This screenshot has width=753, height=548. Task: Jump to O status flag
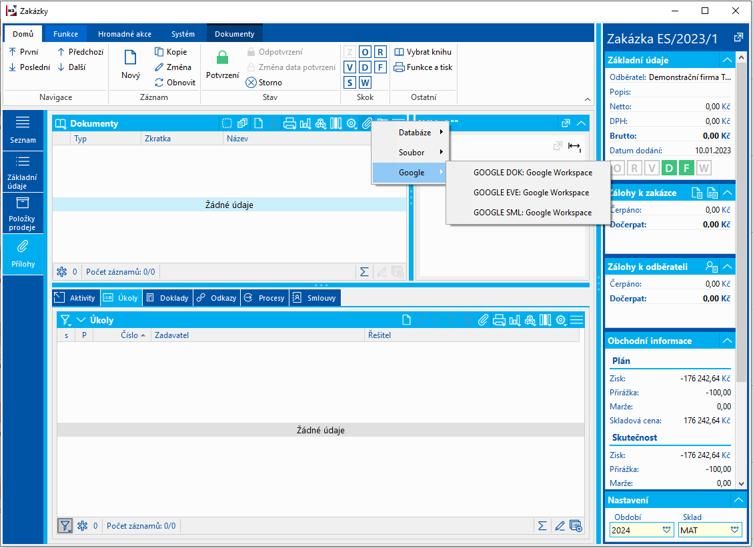365,52
